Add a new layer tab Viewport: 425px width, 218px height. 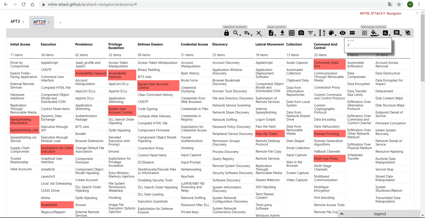coord(60,22)
